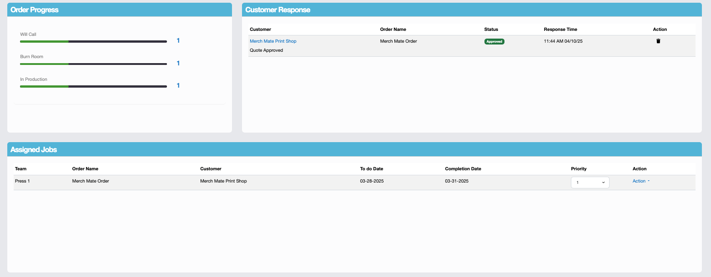This screenshot has height=277, width=711.
Task: Click the trash icon to delete customer response
Action: click(x=658, y=41)
